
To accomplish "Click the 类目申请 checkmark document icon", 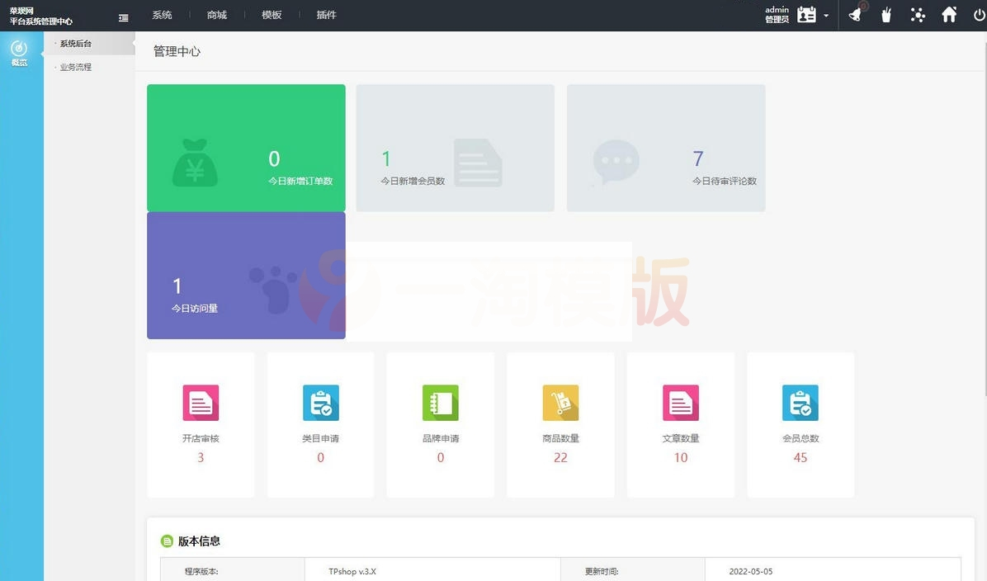I will coord(320,403).
